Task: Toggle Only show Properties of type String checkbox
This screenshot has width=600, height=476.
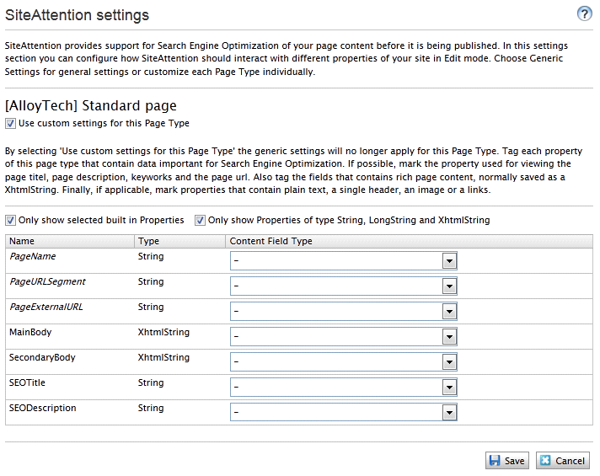Action: [200, 220]
